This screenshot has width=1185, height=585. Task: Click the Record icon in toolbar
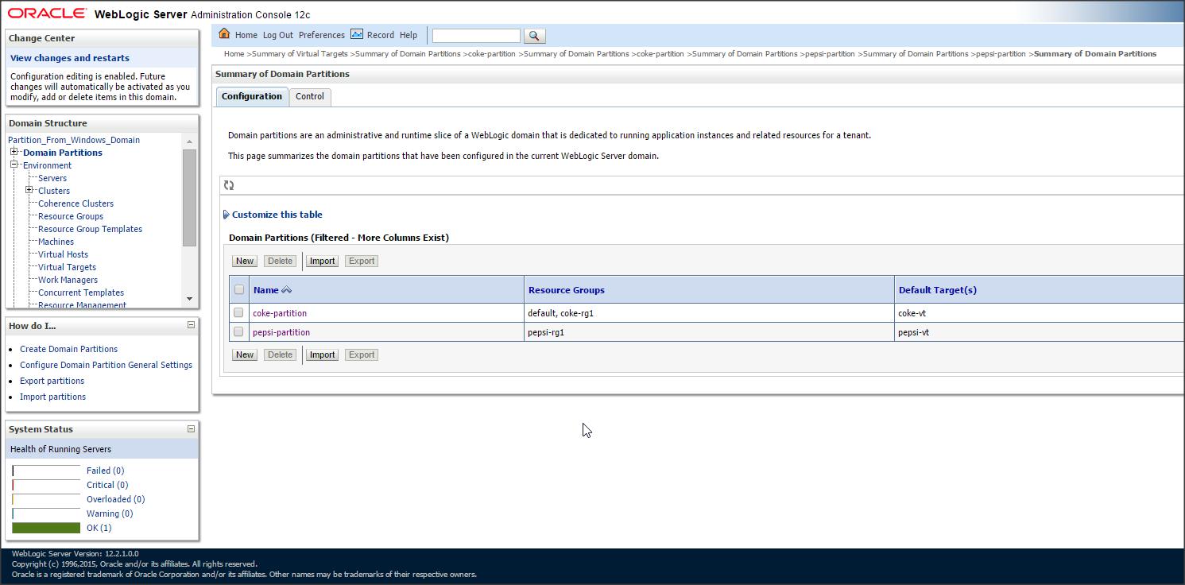[357, 34]
